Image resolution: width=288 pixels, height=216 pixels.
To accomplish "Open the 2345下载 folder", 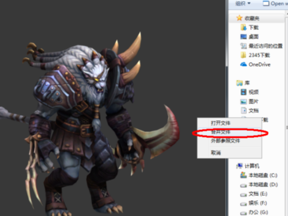I will click(259, 55).
